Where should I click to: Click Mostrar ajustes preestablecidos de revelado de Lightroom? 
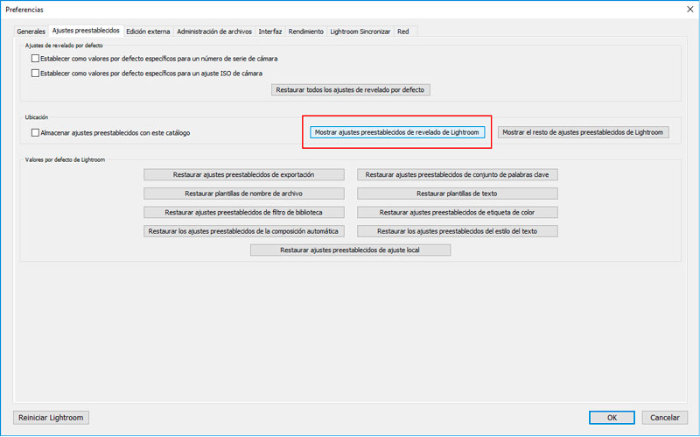pos(397,132)
